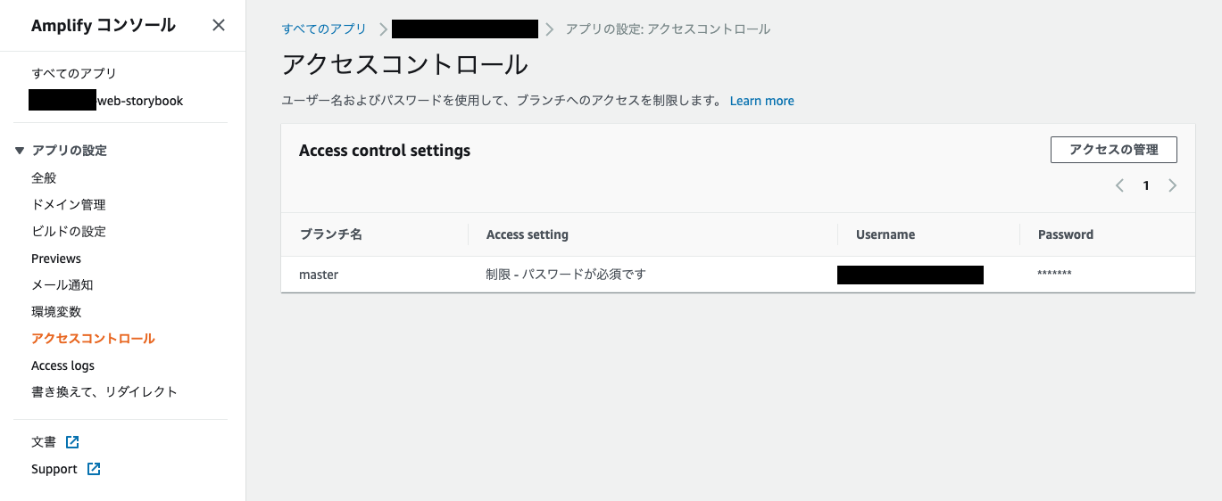Open Previews settings
The width and height of the screenshot is (1222, 501).
[56, 259]
